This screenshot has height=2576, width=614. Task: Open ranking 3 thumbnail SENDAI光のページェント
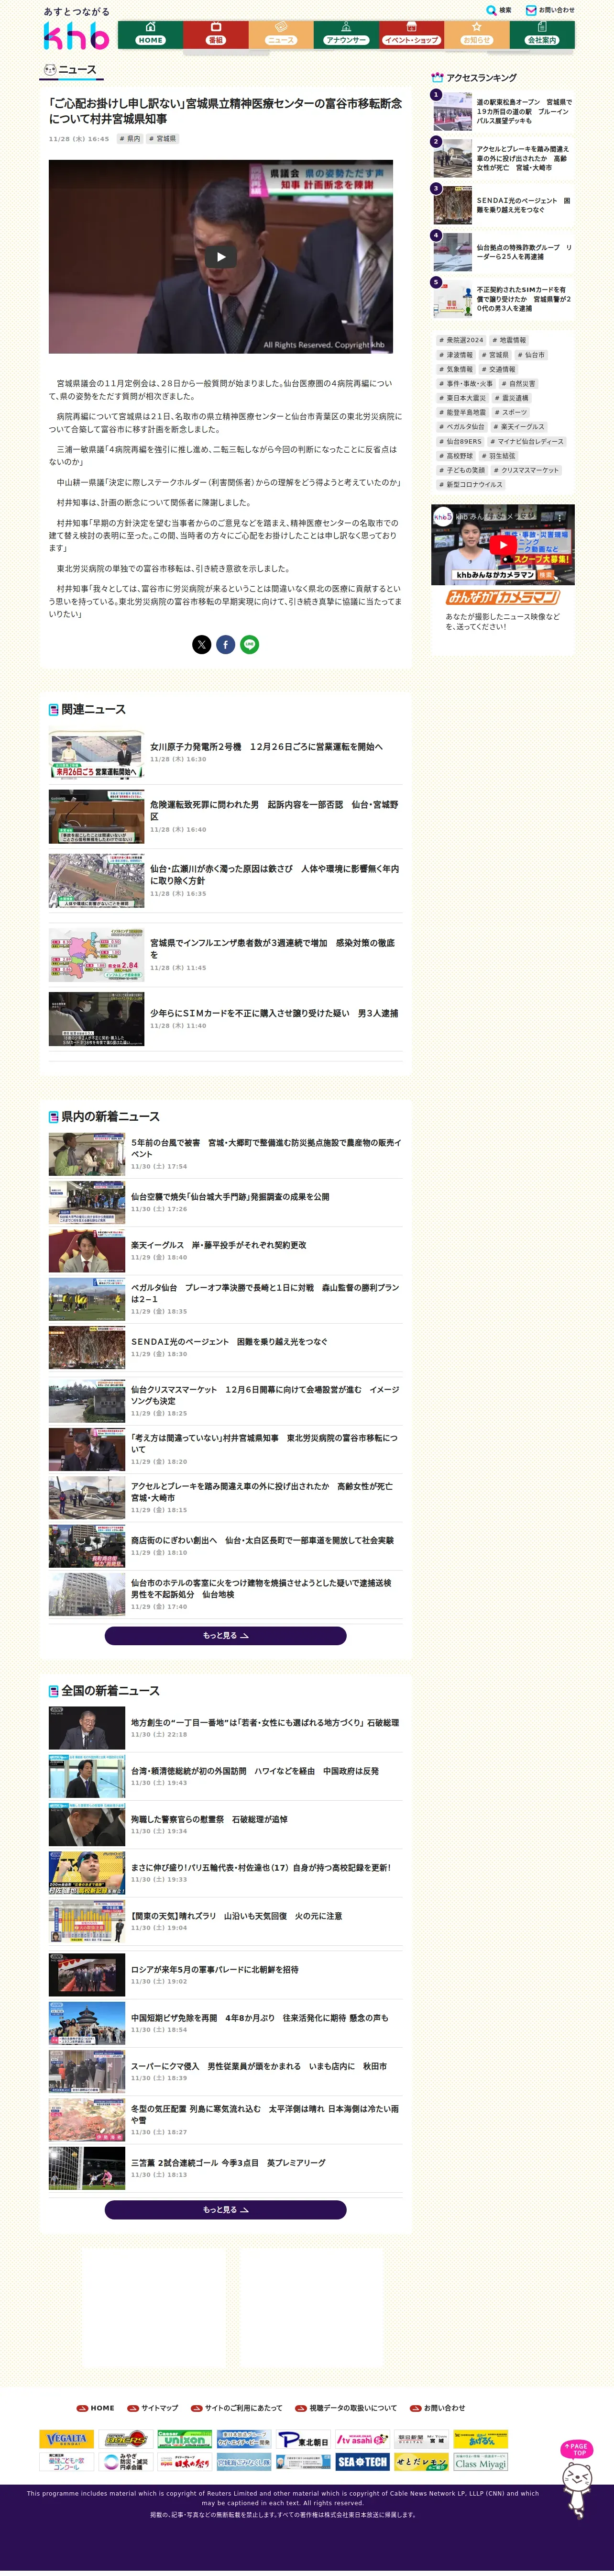point(452,206)
